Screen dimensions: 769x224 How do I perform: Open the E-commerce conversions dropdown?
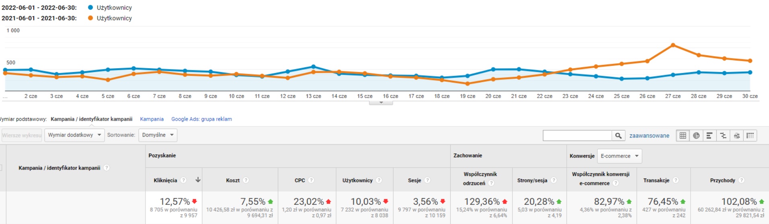[619, 156]
